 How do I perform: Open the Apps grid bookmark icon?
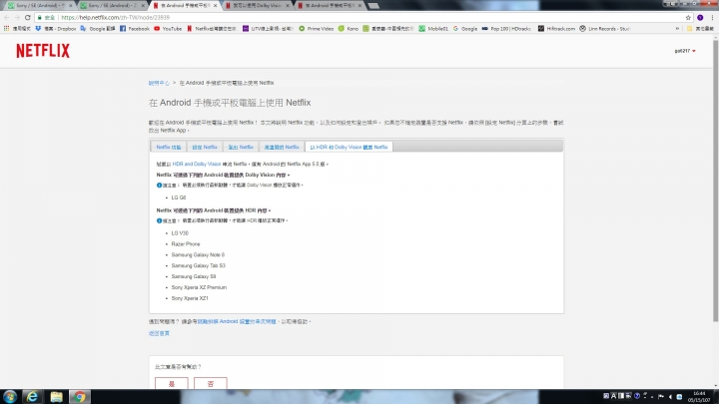6,28
